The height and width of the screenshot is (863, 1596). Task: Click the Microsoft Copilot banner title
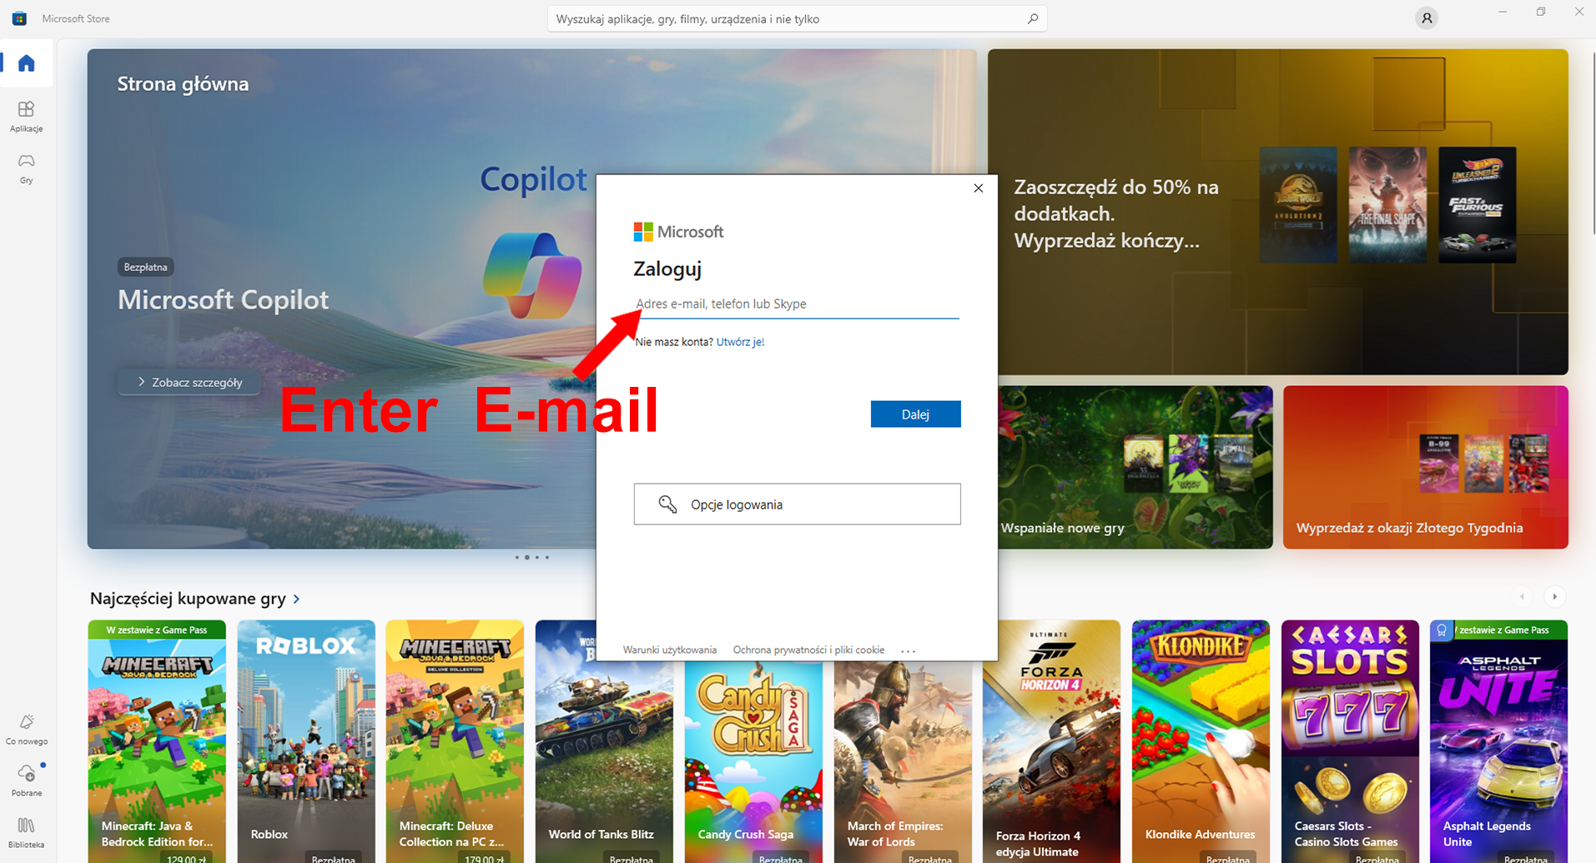click(223, 299)
